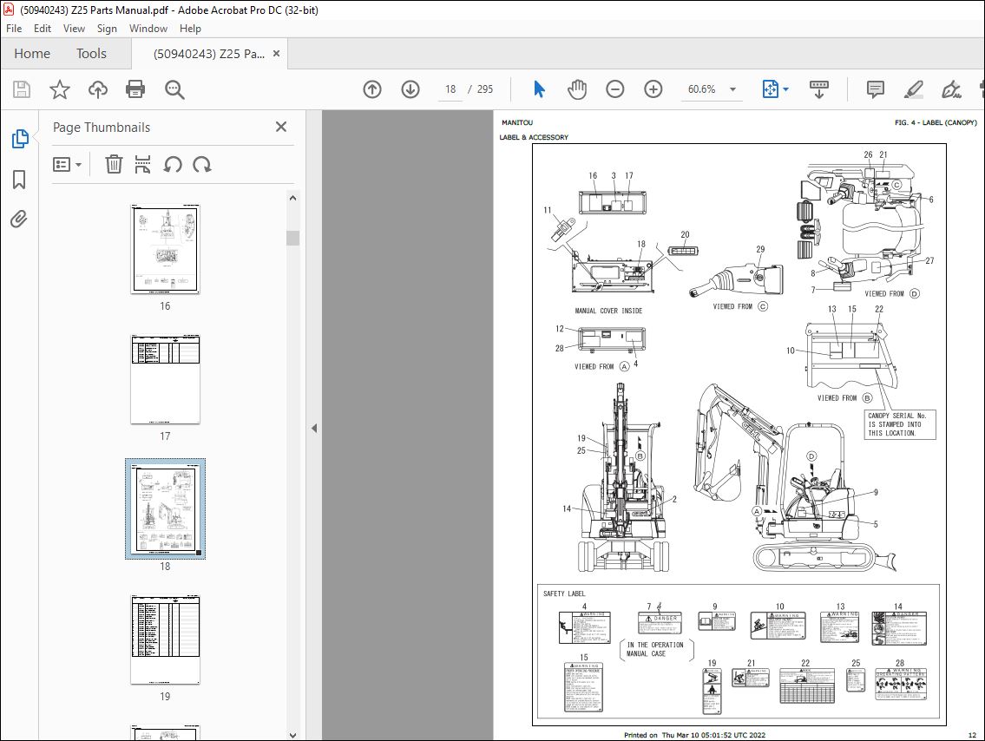Viewport: 985px width, 741px height.
Task: Open the Fill and Sign pen tool
Action: click(951, 89)
